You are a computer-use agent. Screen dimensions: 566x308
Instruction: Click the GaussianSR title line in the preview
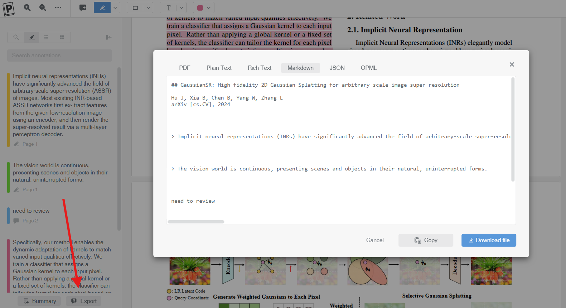pos(315,85)
